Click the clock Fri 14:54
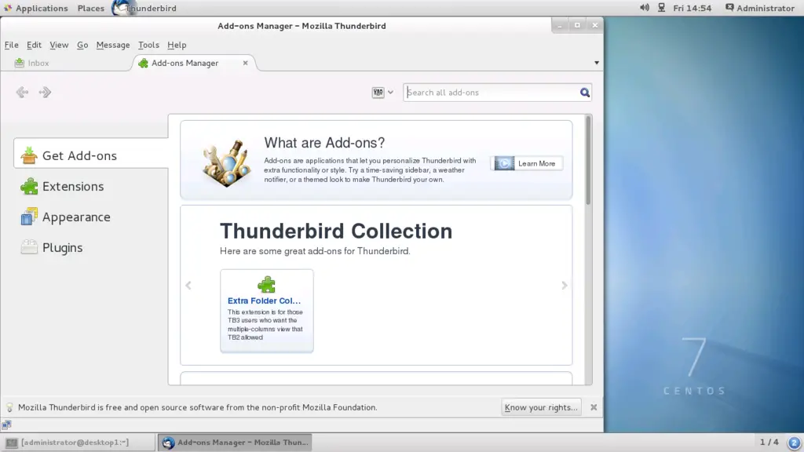This screenshot has height=452, width=804. coord(693,8)
